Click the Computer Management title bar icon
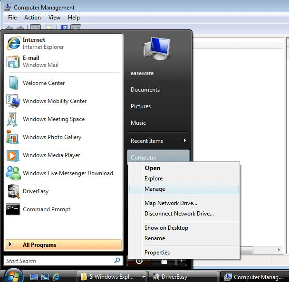The image size is (289, 282). (x=8, y=7)
